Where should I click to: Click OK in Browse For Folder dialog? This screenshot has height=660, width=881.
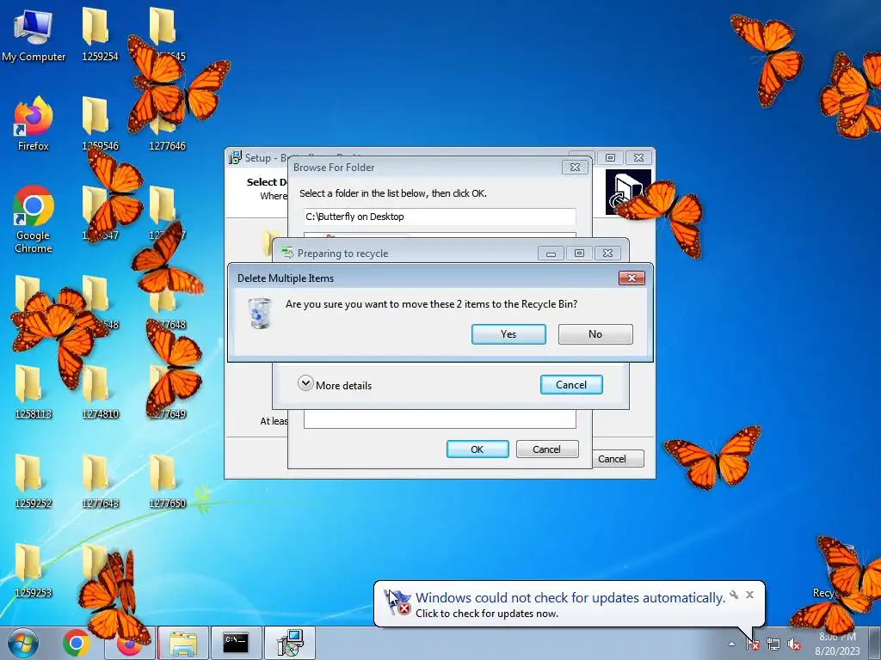tap(477, 449)
